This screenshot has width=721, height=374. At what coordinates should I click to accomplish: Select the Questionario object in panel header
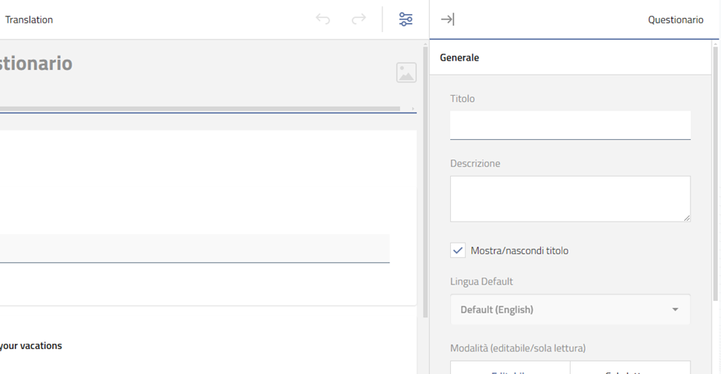675,19
